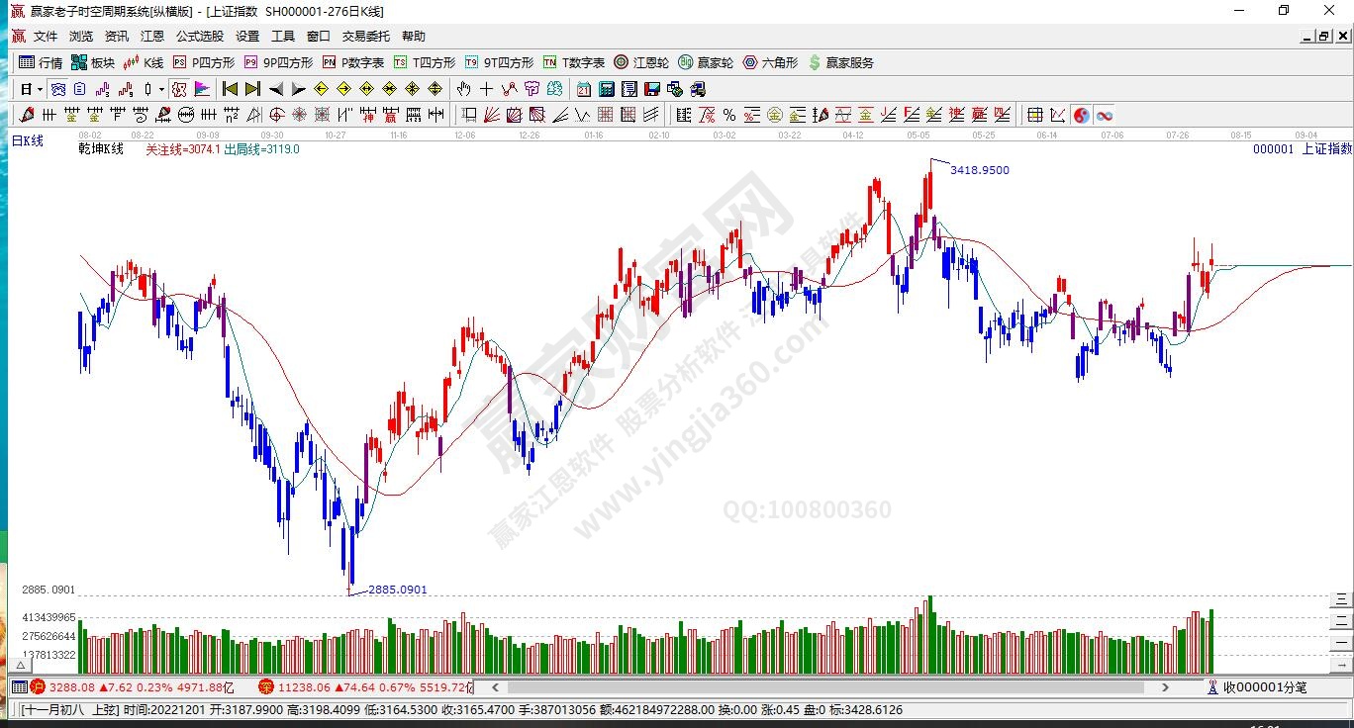Screen dimensions: 1354x728
Task: Open the candlestick style dropdown arrow
Action: [162, 89]
